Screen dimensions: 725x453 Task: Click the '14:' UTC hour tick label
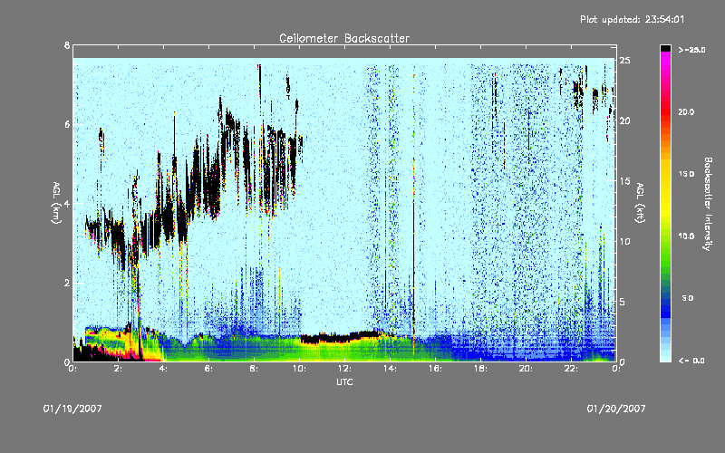[x=390, y=369]
